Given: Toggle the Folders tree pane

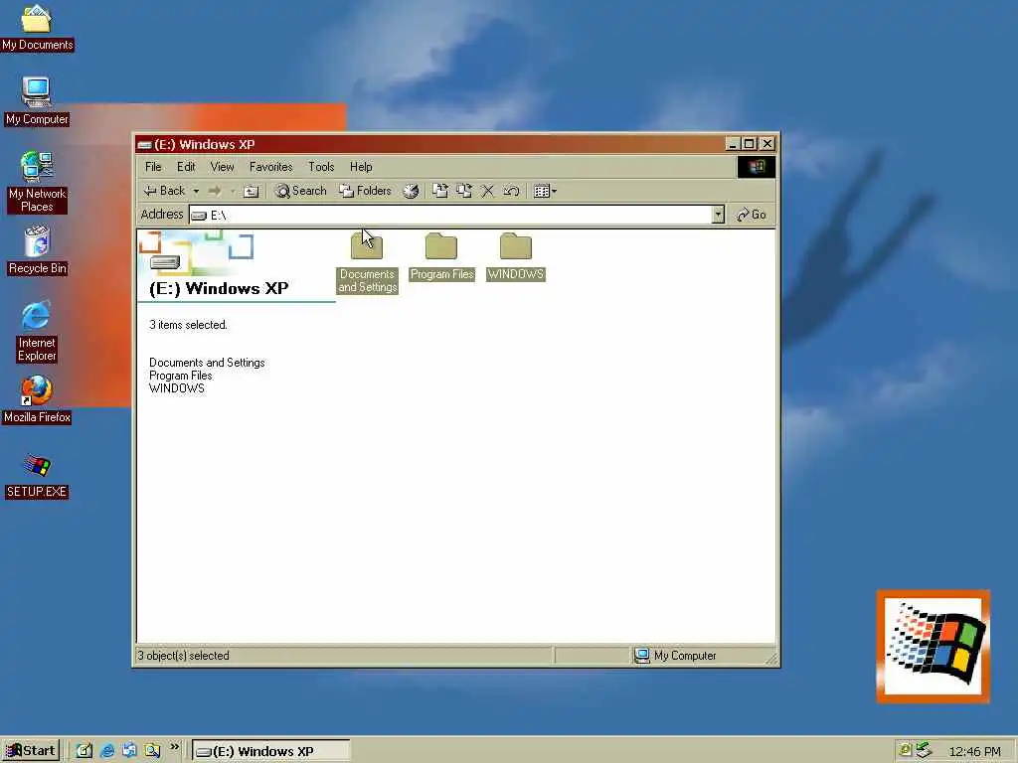Looking at the screenshot, I should pyautogui.click(x=366, y=191).
